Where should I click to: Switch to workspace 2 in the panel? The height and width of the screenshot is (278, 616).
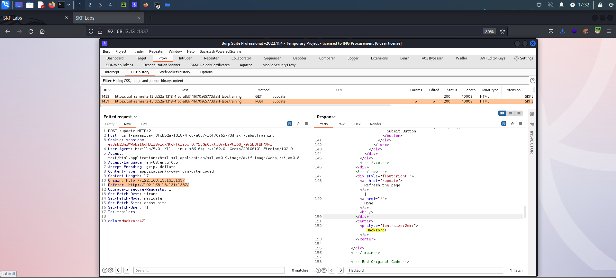coord(90,5)
